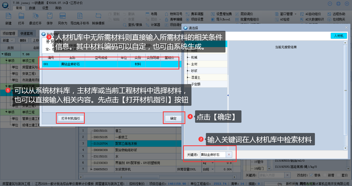Expand the 砂浆 tree node in 请选择 dialog
The height and width of the screenshot is (186, 352).
coord(188,71)
